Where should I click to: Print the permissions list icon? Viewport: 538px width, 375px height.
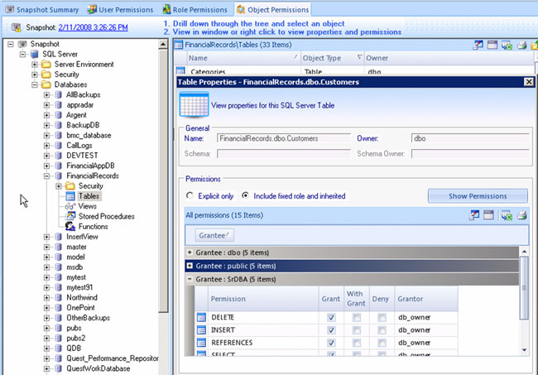tap(522, 215)
